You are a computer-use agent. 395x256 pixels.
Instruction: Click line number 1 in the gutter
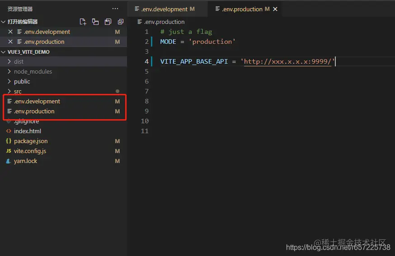click(x=146, y=32)
